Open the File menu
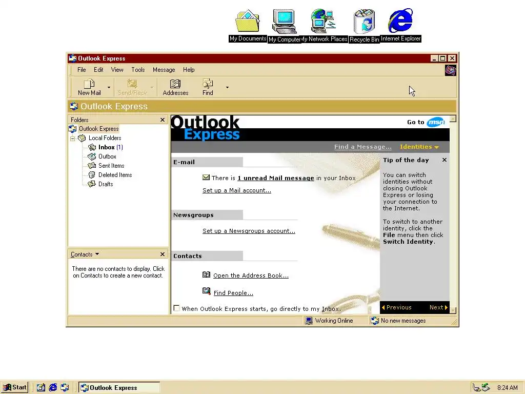This screenshot has height=394, width=525. [82, 70]
